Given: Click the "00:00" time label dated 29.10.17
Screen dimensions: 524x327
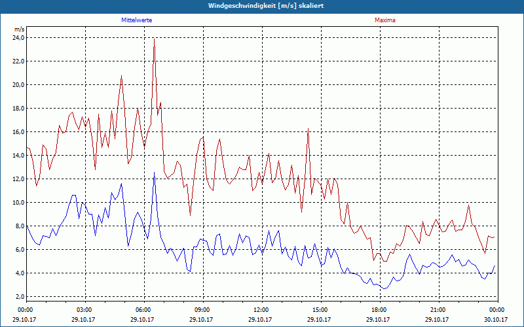Looking at the screenshot, I should 25,310.
